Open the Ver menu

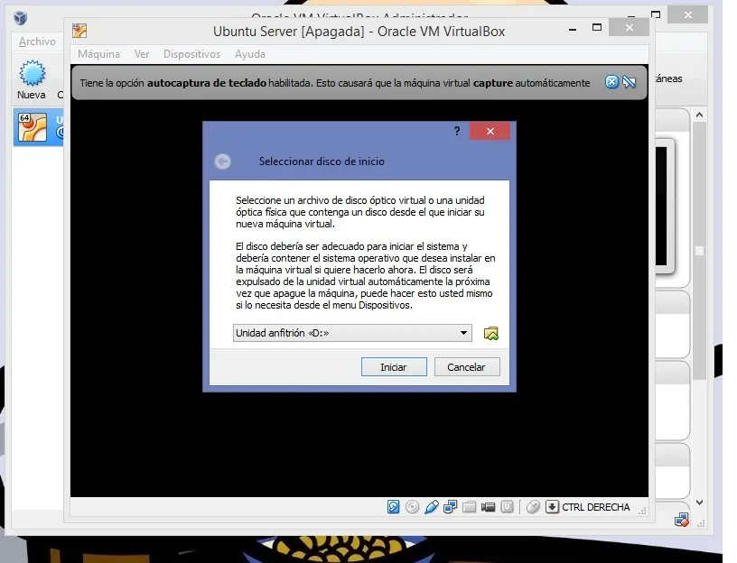(142, 54)
